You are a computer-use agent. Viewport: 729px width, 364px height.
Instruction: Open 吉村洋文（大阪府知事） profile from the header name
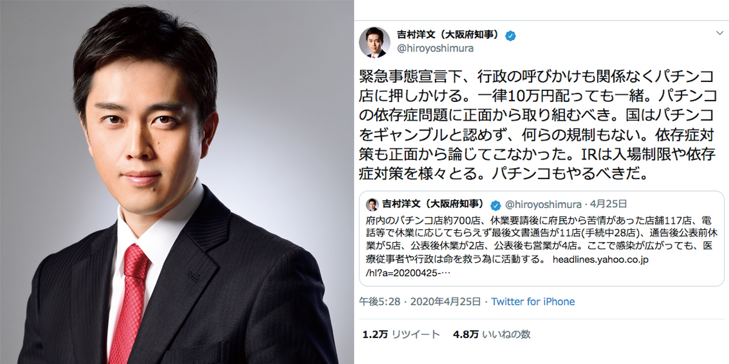point(449,35)
